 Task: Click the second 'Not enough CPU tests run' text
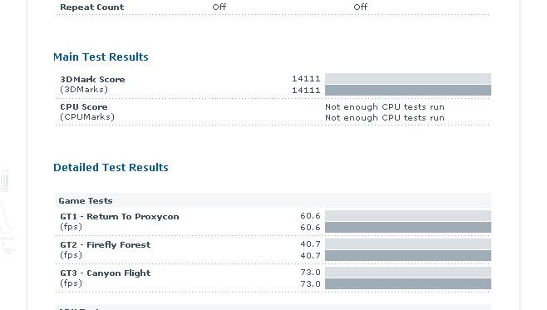(385, 118)
